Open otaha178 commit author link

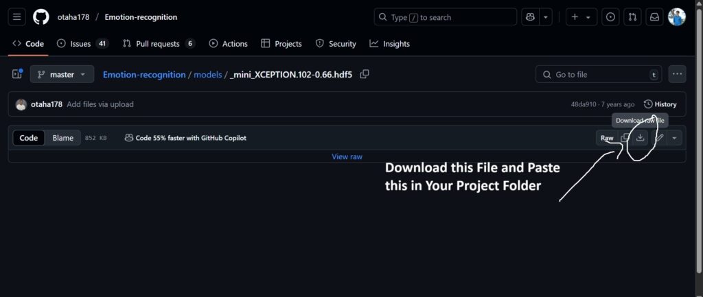47,104
